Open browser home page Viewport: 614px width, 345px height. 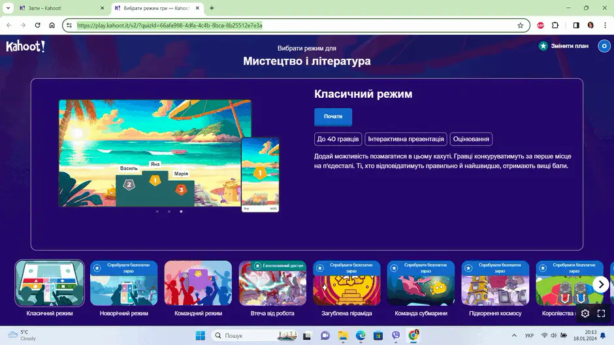[x=52, y=25]
